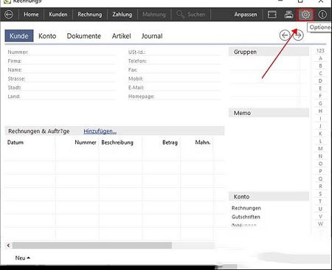Select letter B in the alphabet index
Viewport: 332px width, 270px height.
pyautogui.click(x=320, y=66)
